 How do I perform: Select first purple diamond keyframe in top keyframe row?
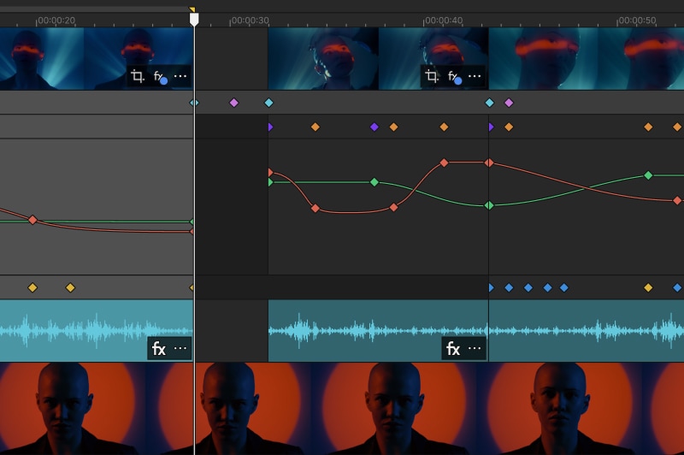click(233, 103)
